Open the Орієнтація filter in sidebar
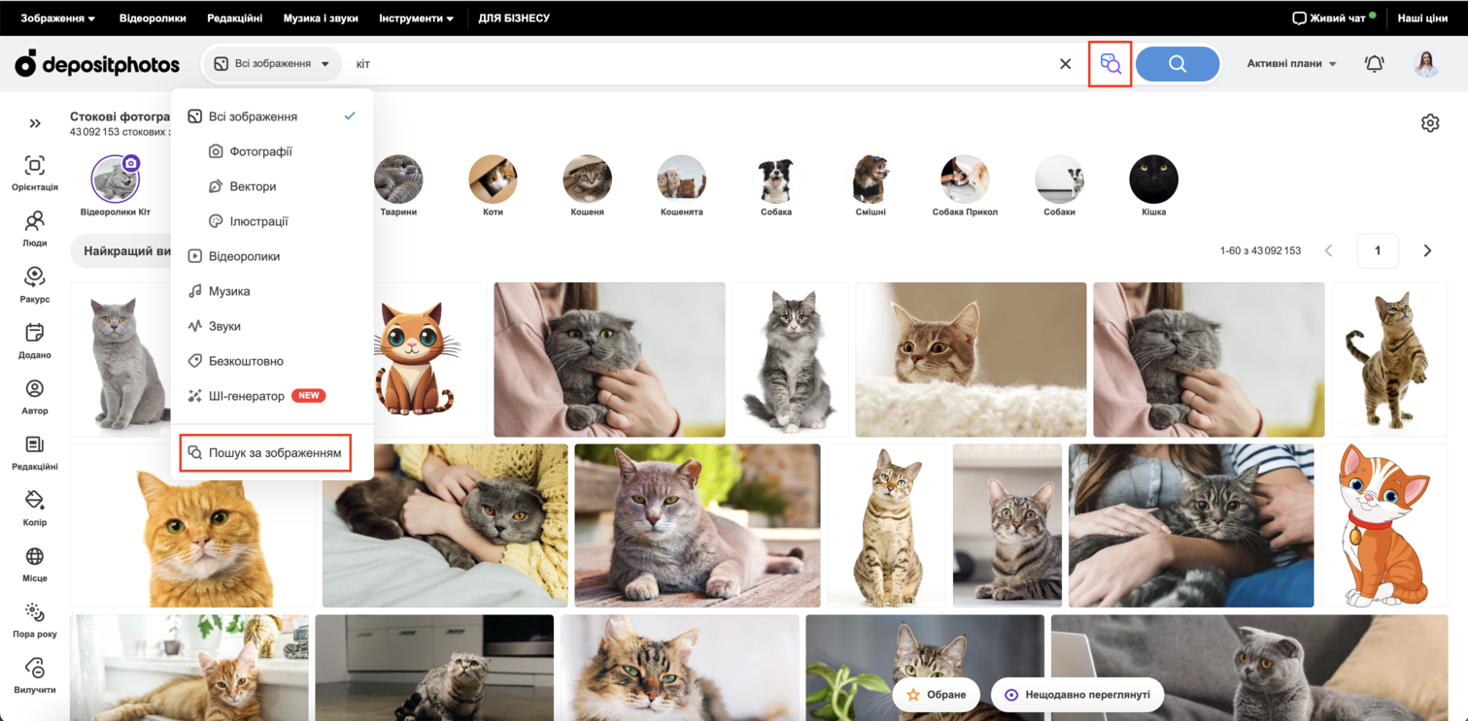Viewport: 1468px width, 721px height. 35,173
